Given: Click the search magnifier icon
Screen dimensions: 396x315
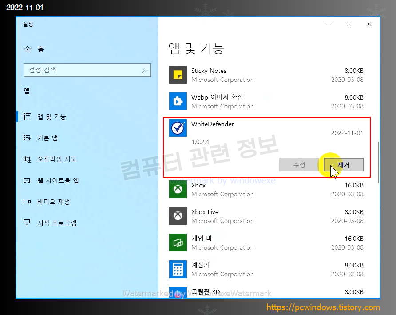Looking at the screenshot, I should coord(145,70).
